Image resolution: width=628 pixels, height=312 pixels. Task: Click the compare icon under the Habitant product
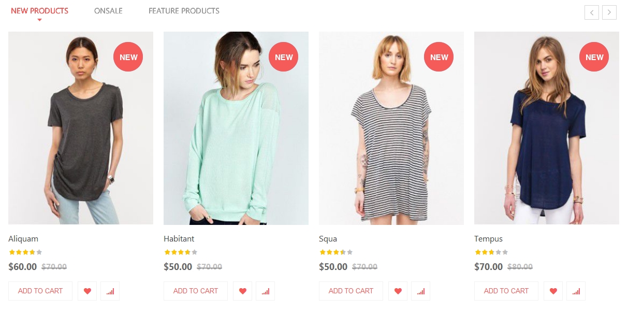pyautogui.click(x=266, y=291)
